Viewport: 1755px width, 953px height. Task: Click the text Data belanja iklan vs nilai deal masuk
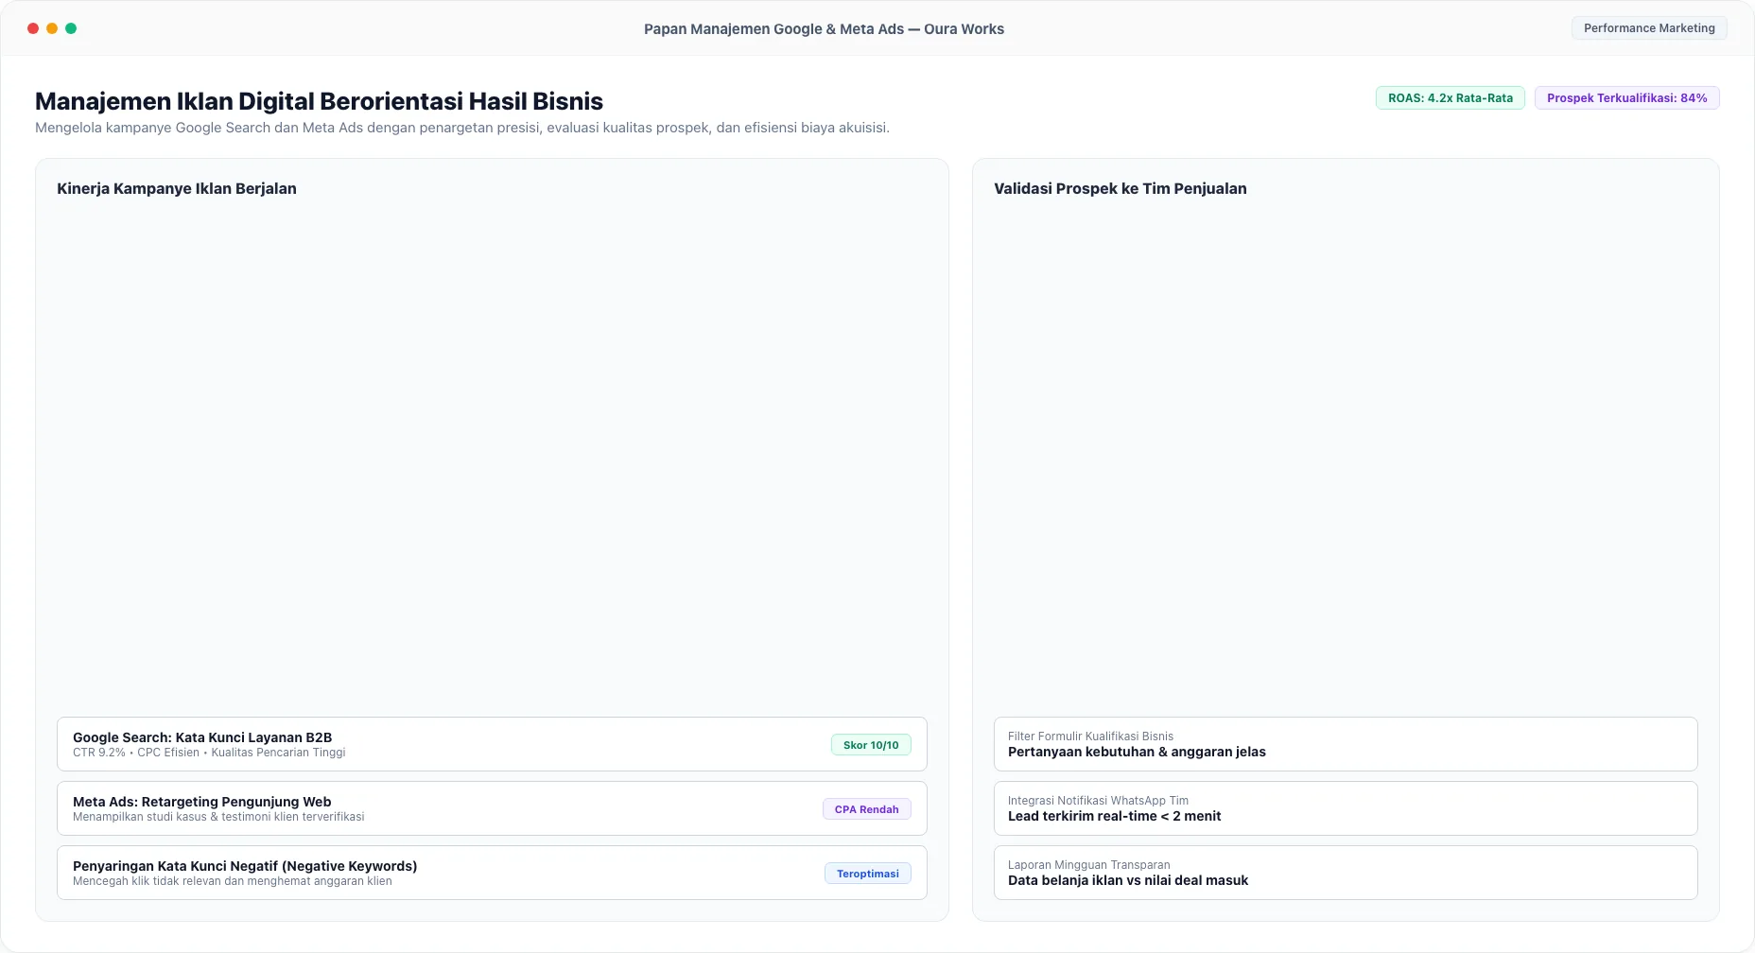(x=1127, y=880)
